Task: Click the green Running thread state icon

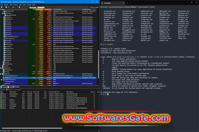Action: pyautogui.click(x=1, y=98)
